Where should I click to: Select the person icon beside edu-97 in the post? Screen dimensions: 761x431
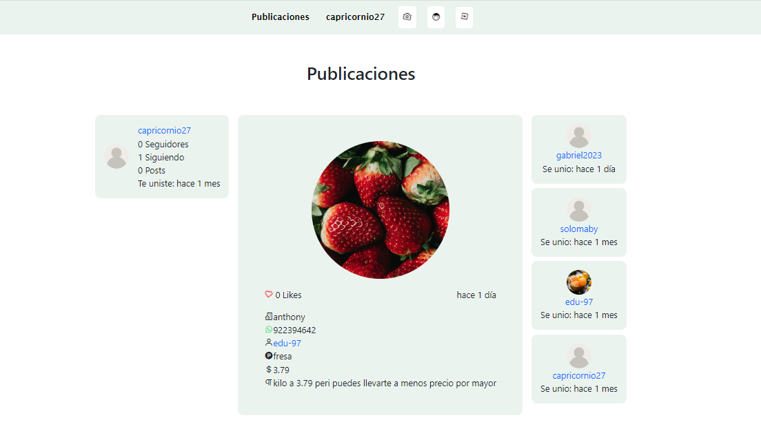coord(267,343)
